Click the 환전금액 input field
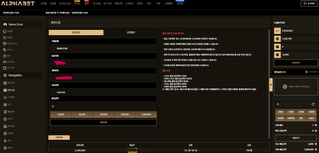The height and width of the screenshot is (153, 319). tap(103, 106)
